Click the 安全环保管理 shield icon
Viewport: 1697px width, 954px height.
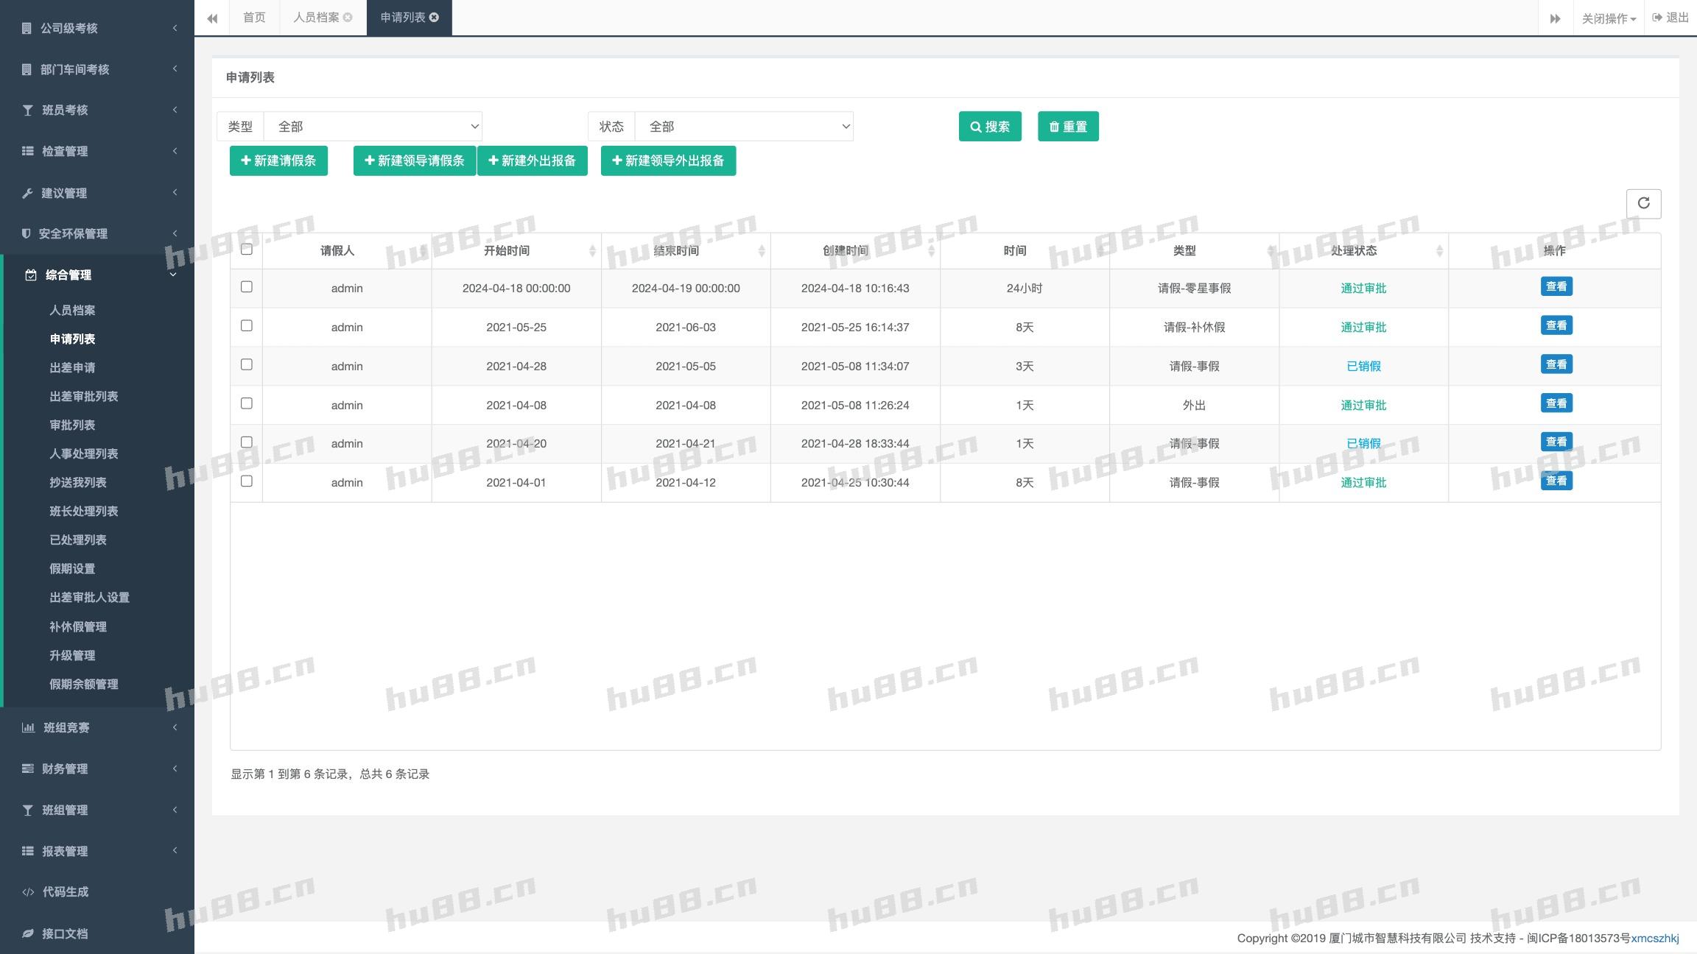click(x=27, y=233)
